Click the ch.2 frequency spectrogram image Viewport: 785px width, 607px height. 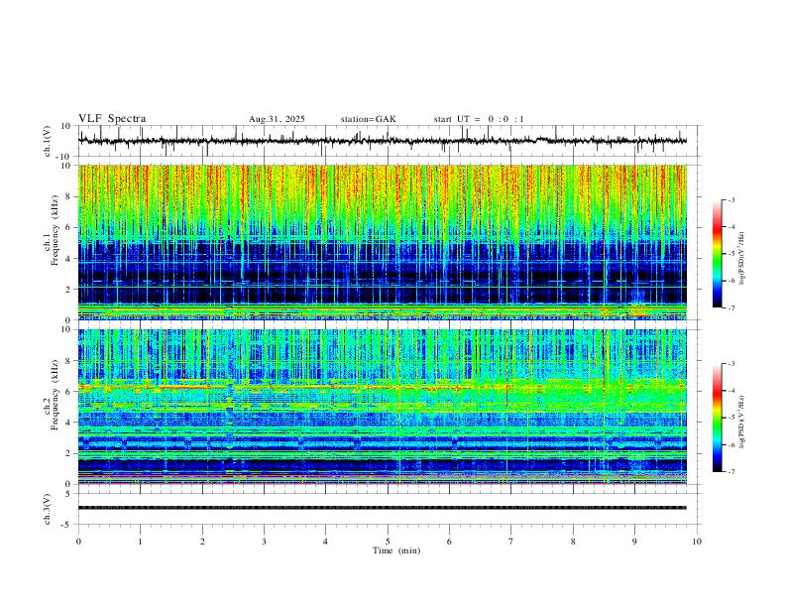[x=383, y=407]
